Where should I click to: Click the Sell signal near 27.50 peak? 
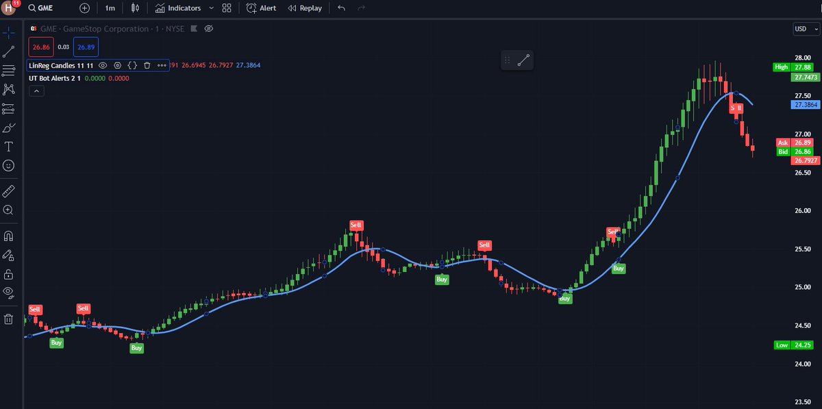(x=736, y=108)
